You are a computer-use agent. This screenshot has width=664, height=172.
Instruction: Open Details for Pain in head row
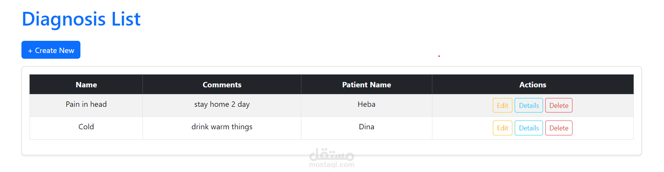(x=528, y=106)
